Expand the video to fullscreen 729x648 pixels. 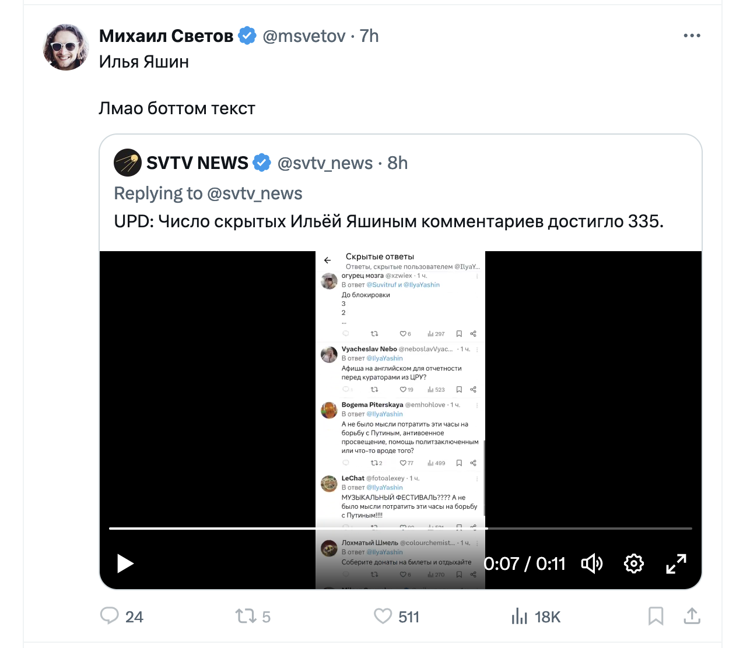676,564
